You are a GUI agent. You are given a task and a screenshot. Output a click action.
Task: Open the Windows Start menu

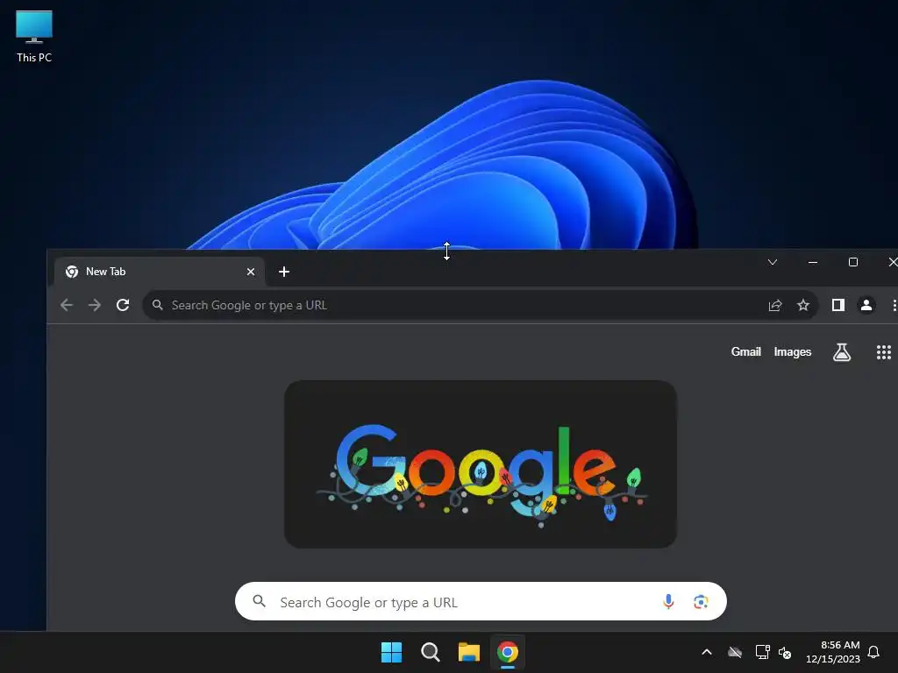point(392,652)
